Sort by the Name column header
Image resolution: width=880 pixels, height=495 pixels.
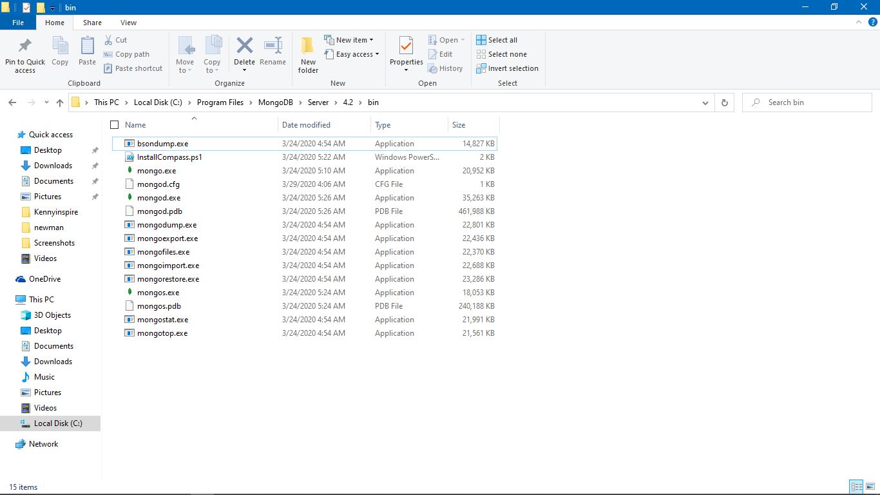[135, 125]
